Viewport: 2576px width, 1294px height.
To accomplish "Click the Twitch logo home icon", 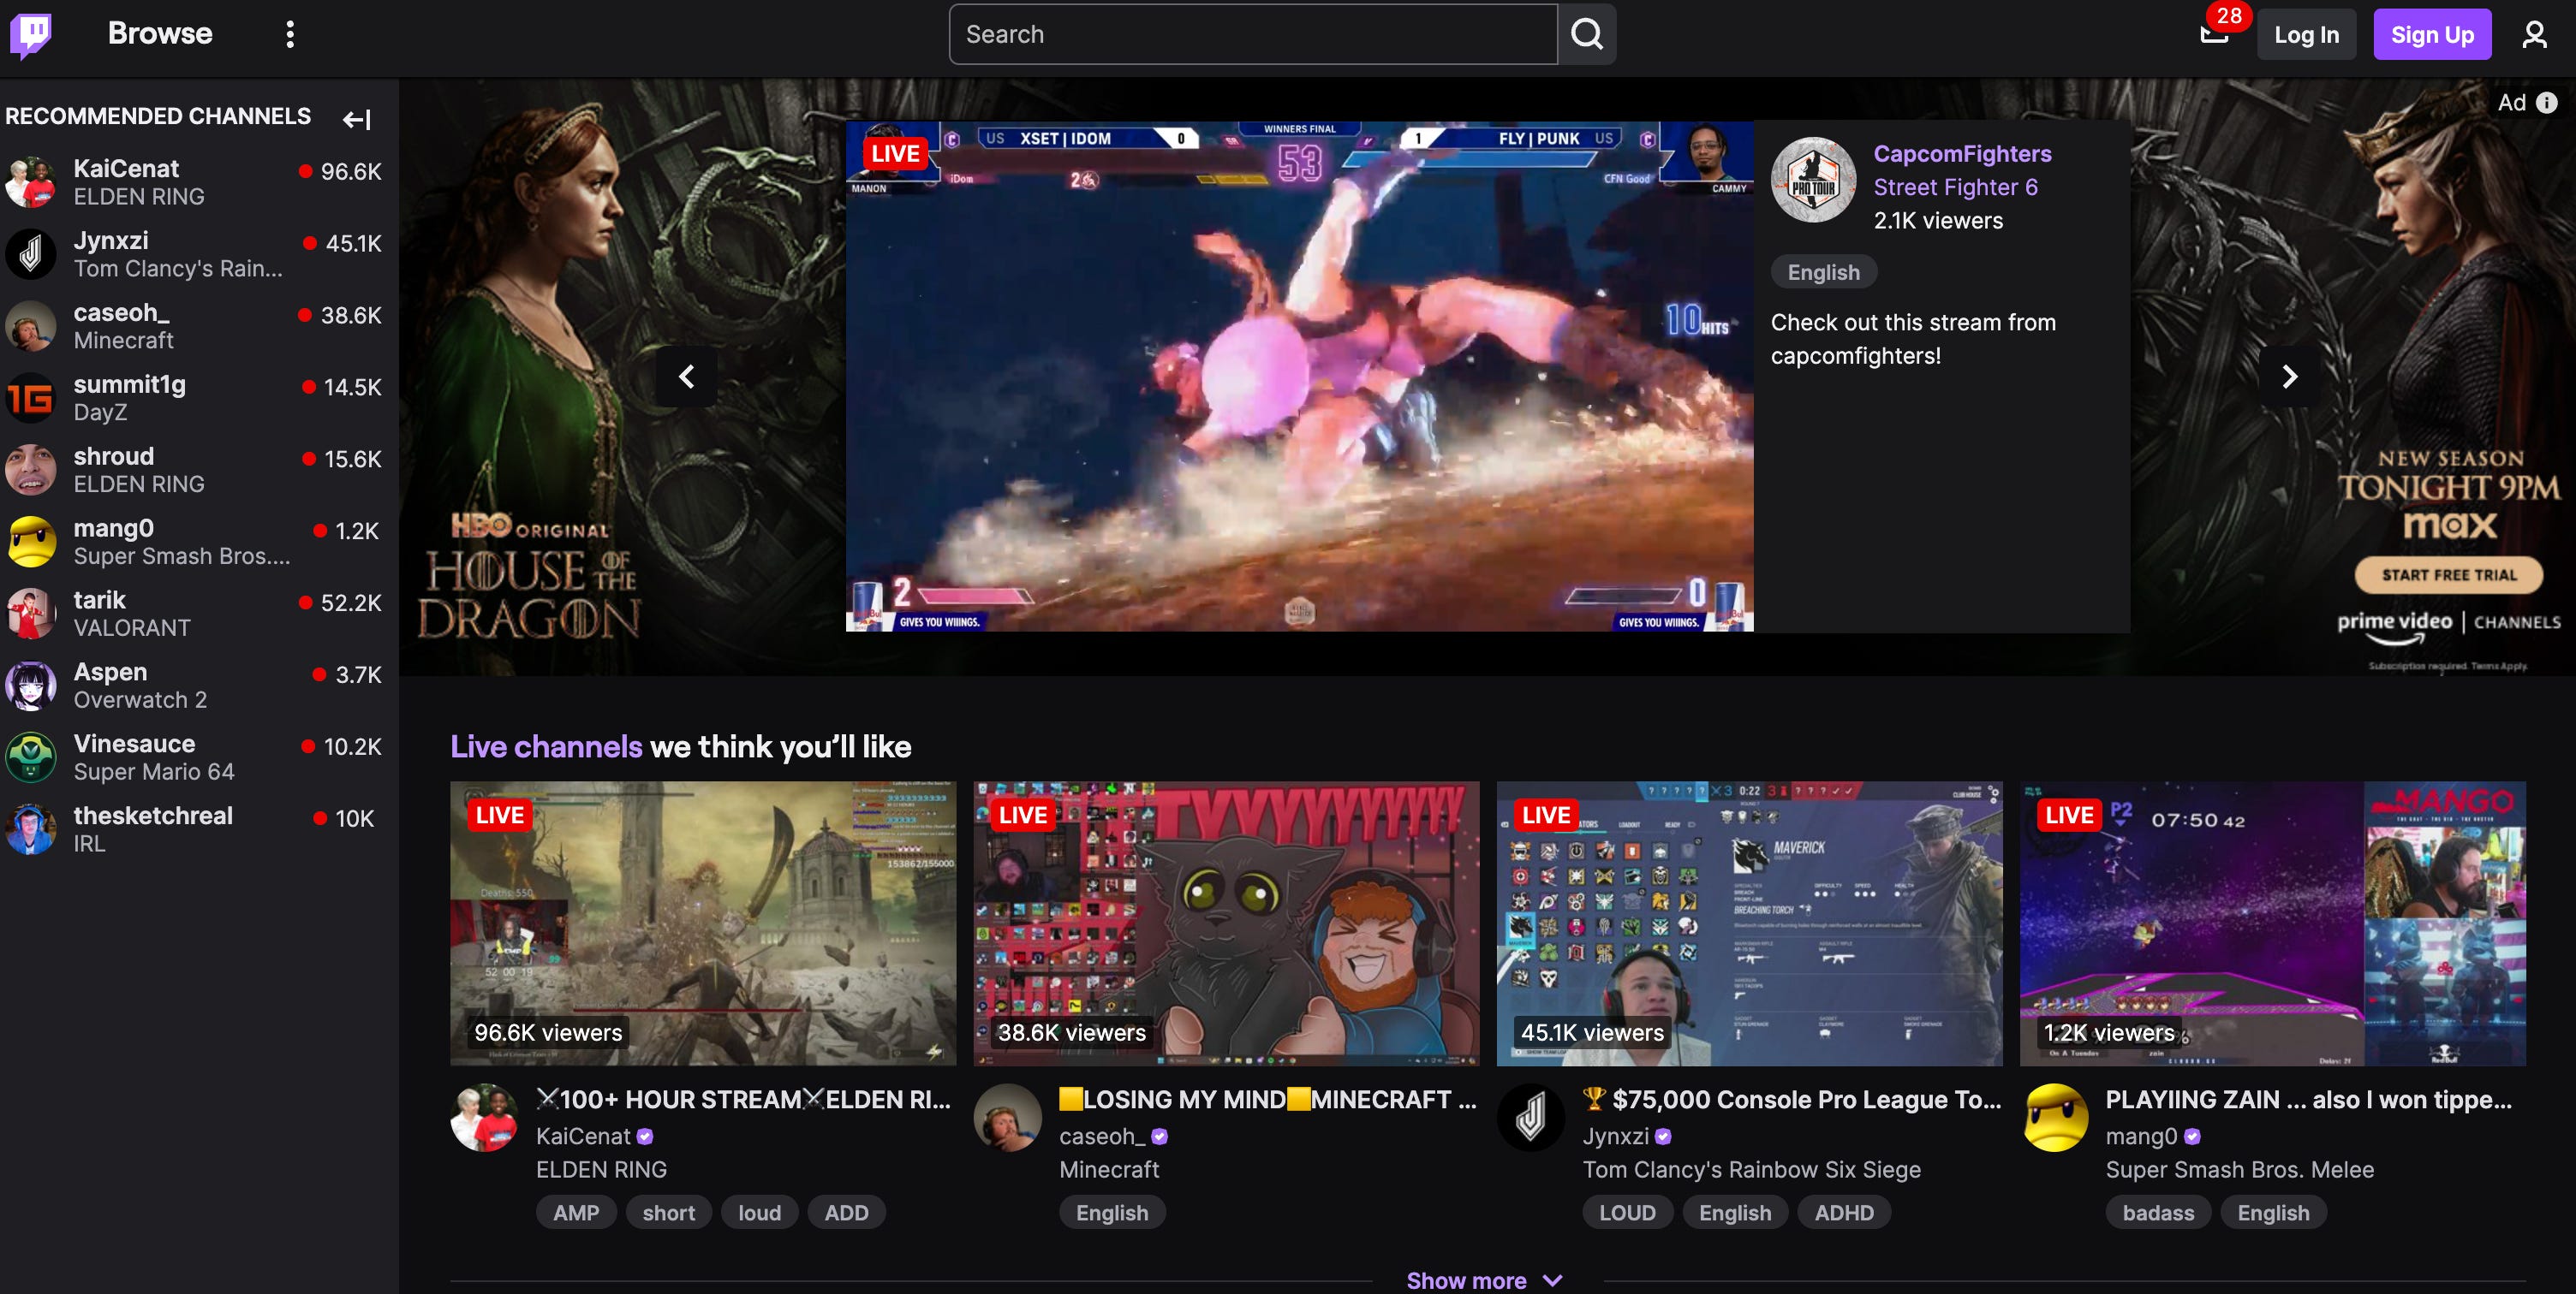I will click(x=31, y=35).
